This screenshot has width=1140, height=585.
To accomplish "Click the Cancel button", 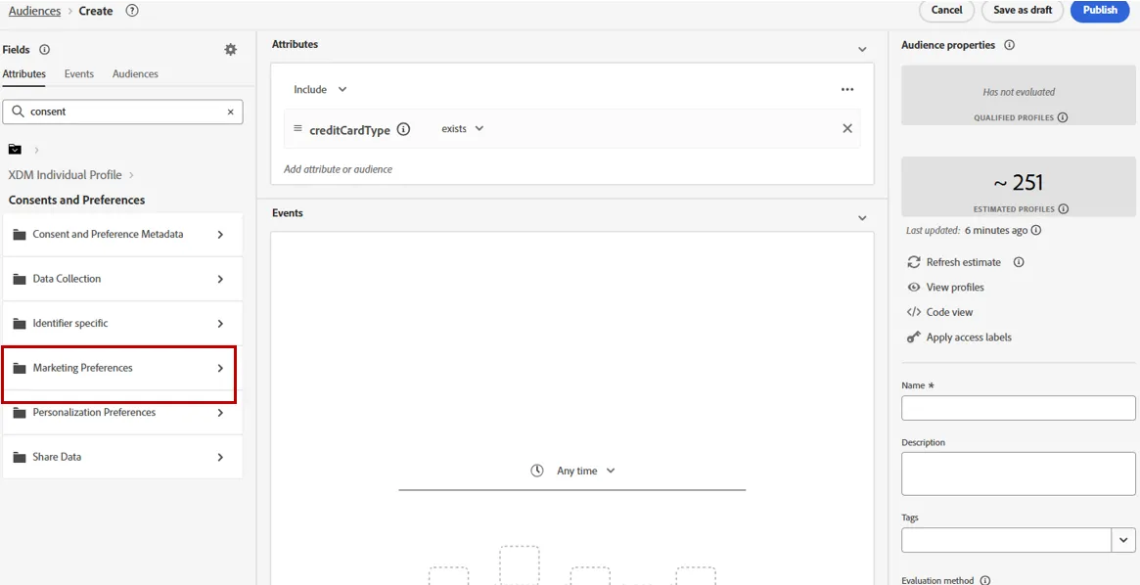I will [x=946, y=10].
